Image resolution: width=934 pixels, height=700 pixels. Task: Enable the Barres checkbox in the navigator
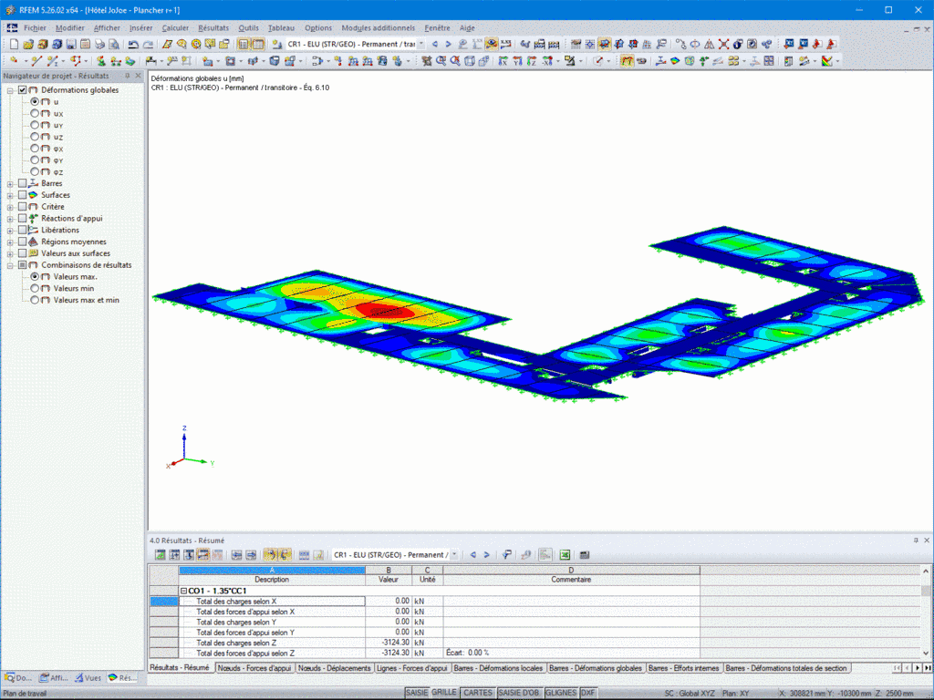click(x=22, y=183)
